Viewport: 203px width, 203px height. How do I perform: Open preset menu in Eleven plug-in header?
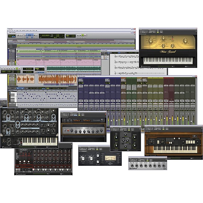[74, 114]
